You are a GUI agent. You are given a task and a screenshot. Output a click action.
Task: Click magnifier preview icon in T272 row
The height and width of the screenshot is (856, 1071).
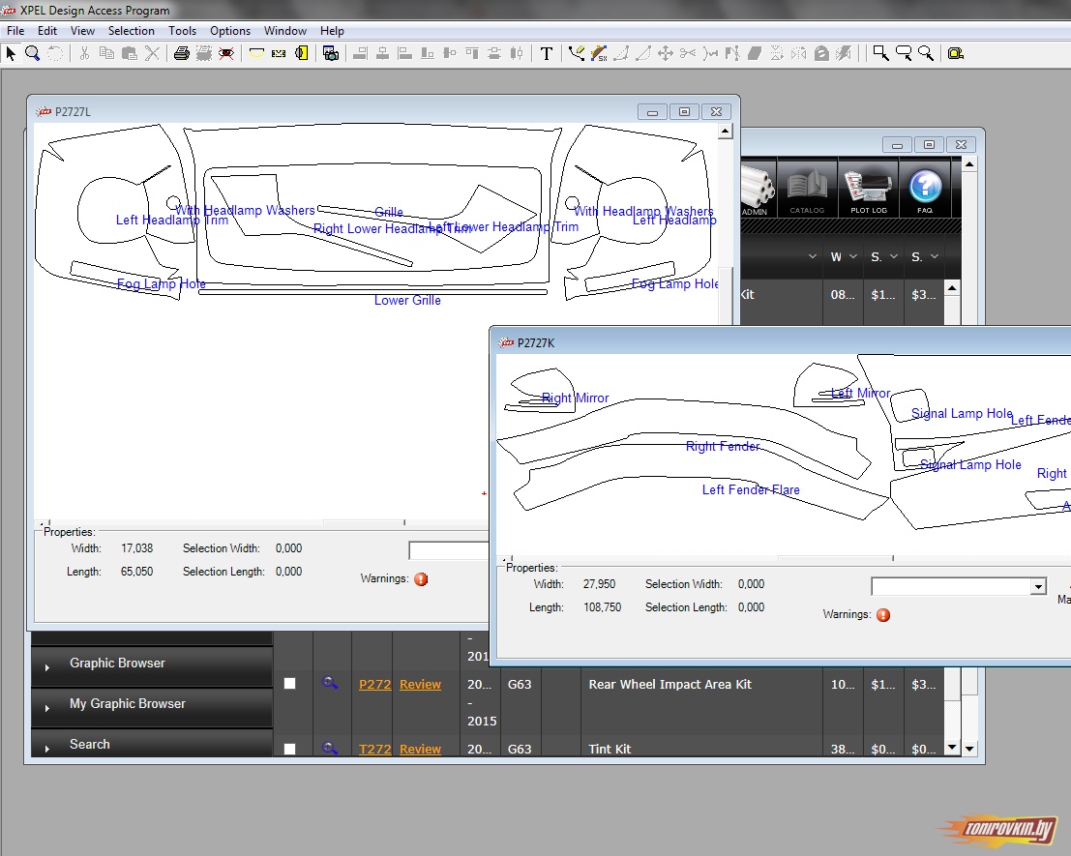(330, 748)
